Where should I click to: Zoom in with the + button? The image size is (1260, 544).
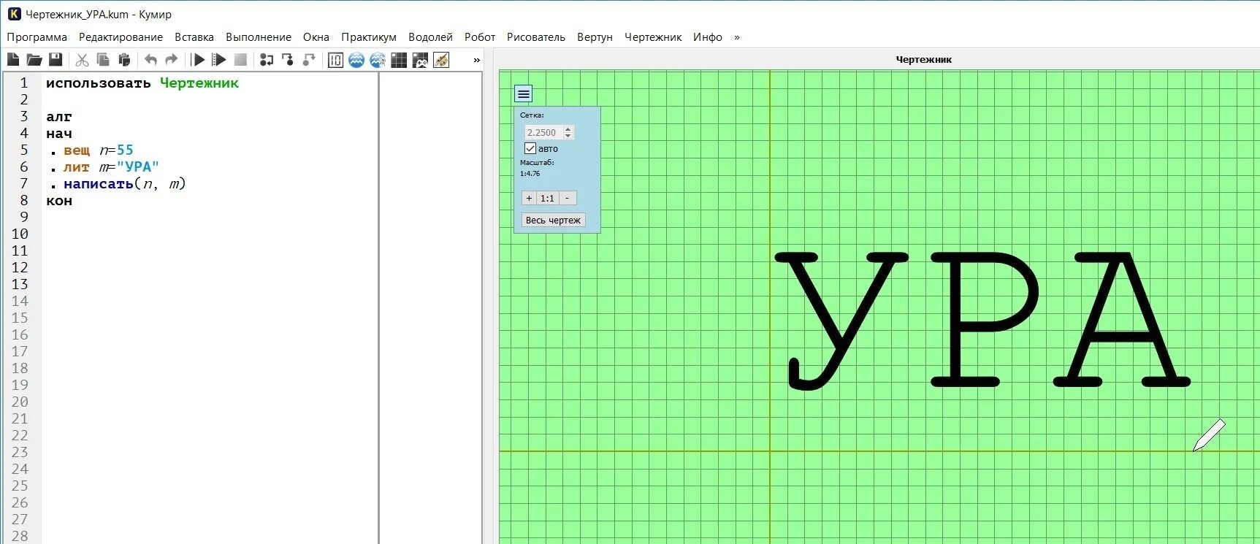point(529,198)
